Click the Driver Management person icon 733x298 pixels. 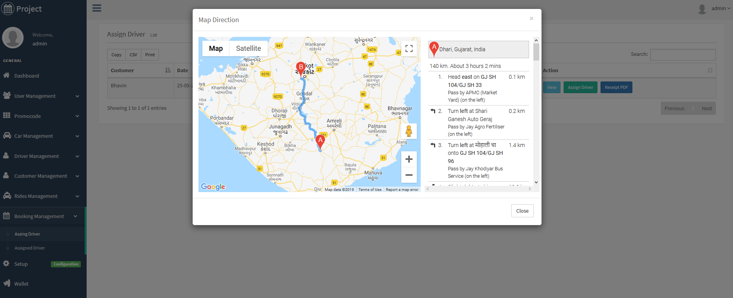(6, 155)
